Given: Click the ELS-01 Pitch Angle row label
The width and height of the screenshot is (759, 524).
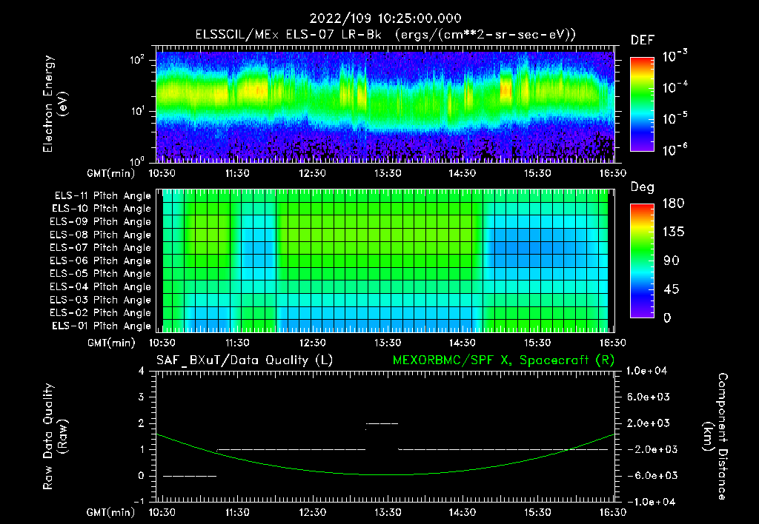Looking at the screenshot, I should pyautogui.click(x=101, y=326).
